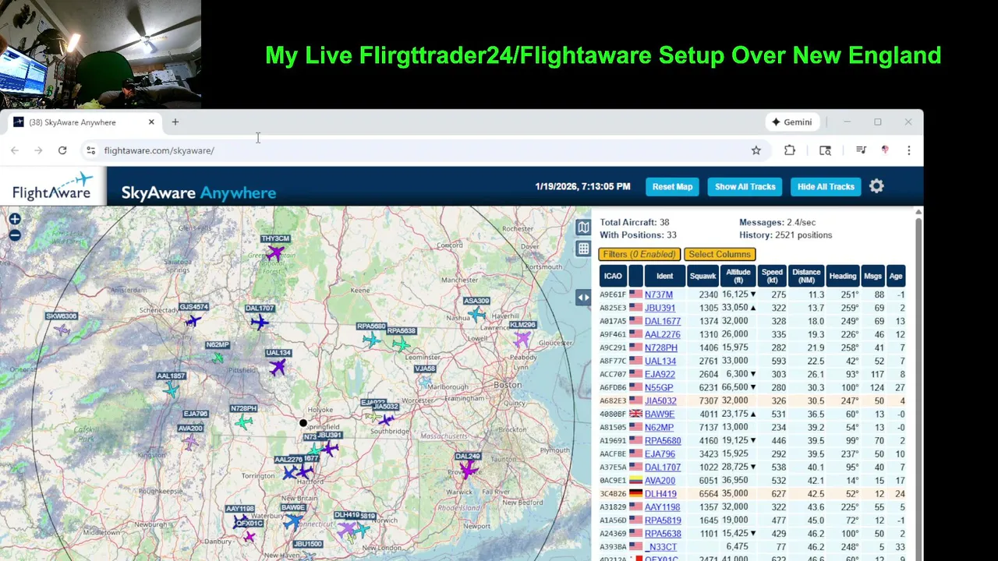Screen dimensions: 998x561
Task: Reload the FlightAware page
Action: click(x=62, y=150)
